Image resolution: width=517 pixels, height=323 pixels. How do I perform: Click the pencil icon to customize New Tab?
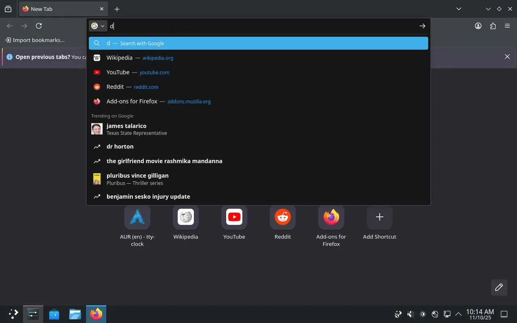[499, 287]
